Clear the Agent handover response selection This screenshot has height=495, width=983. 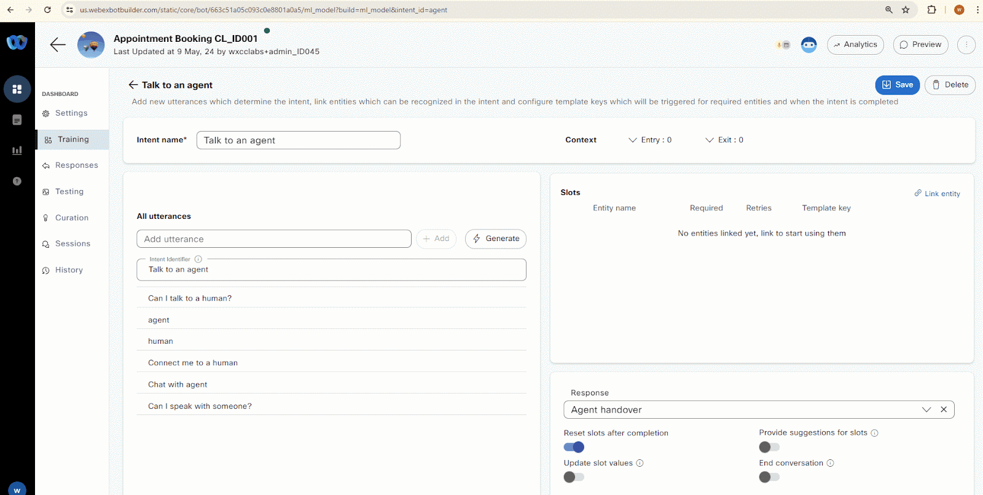944,410
